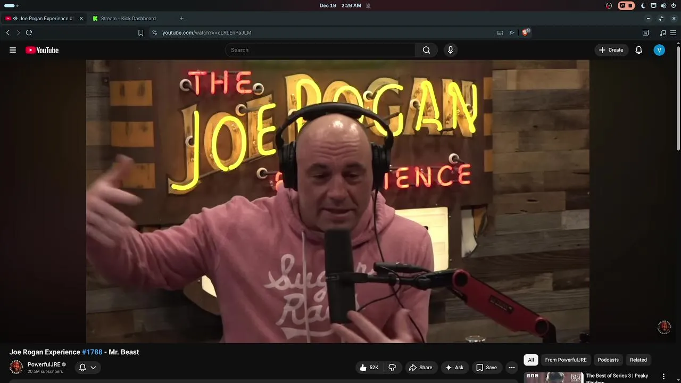Select the Podcasts filter chip
The image size is (681, 383).
(x=608, y=360)
